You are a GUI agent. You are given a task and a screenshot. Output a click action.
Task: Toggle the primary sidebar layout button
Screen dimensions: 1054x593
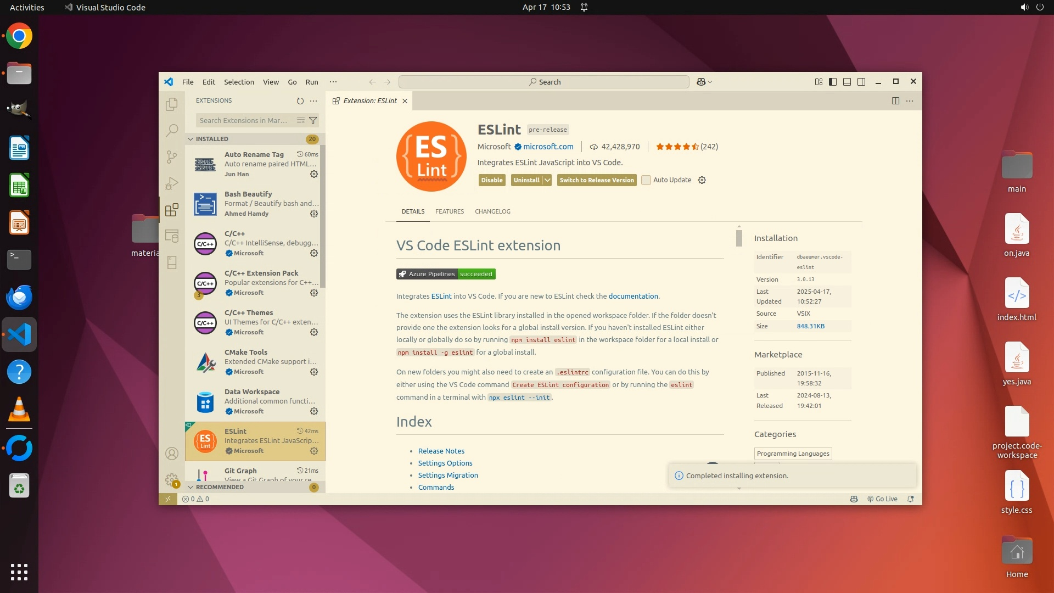pyautogui.click(x=833, y=82)
